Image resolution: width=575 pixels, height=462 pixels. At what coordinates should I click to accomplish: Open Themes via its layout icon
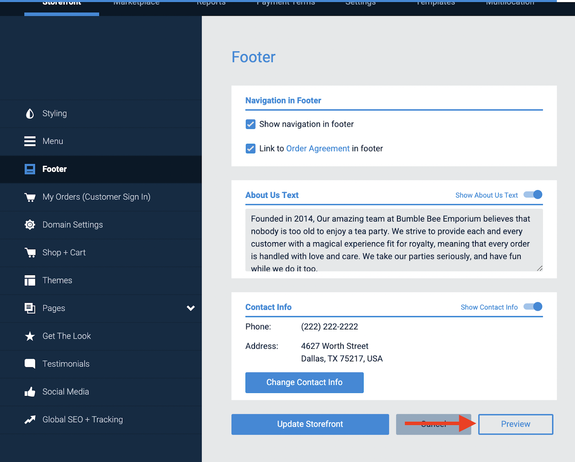point(30,280)
